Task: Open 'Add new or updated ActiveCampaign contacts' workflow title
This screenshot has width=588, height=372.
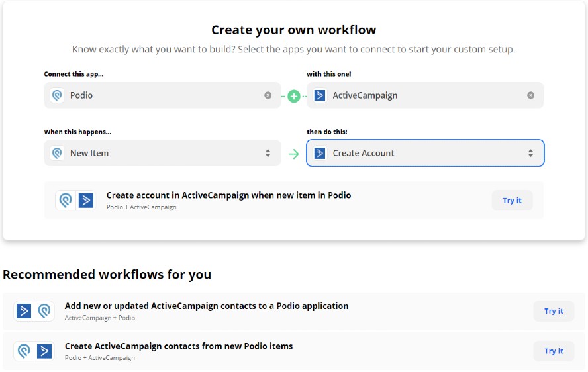Action: tap(207, 306)
